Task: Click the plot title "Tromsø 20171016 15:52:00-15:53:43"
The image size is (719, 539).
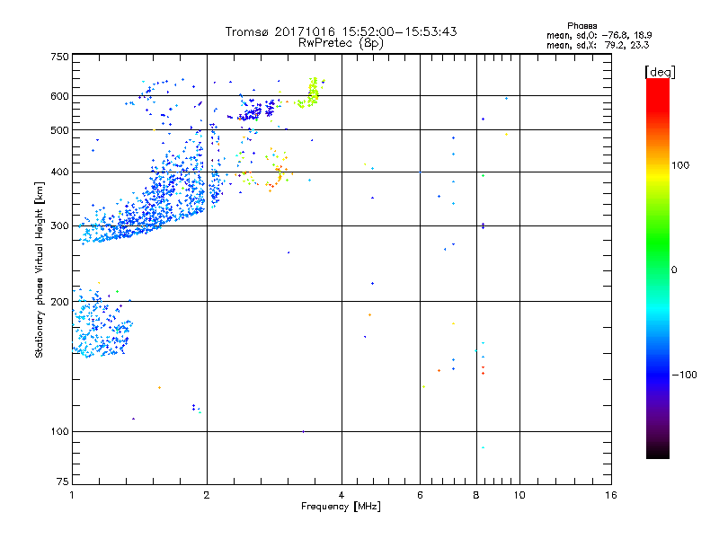Action: pos(341,31)
